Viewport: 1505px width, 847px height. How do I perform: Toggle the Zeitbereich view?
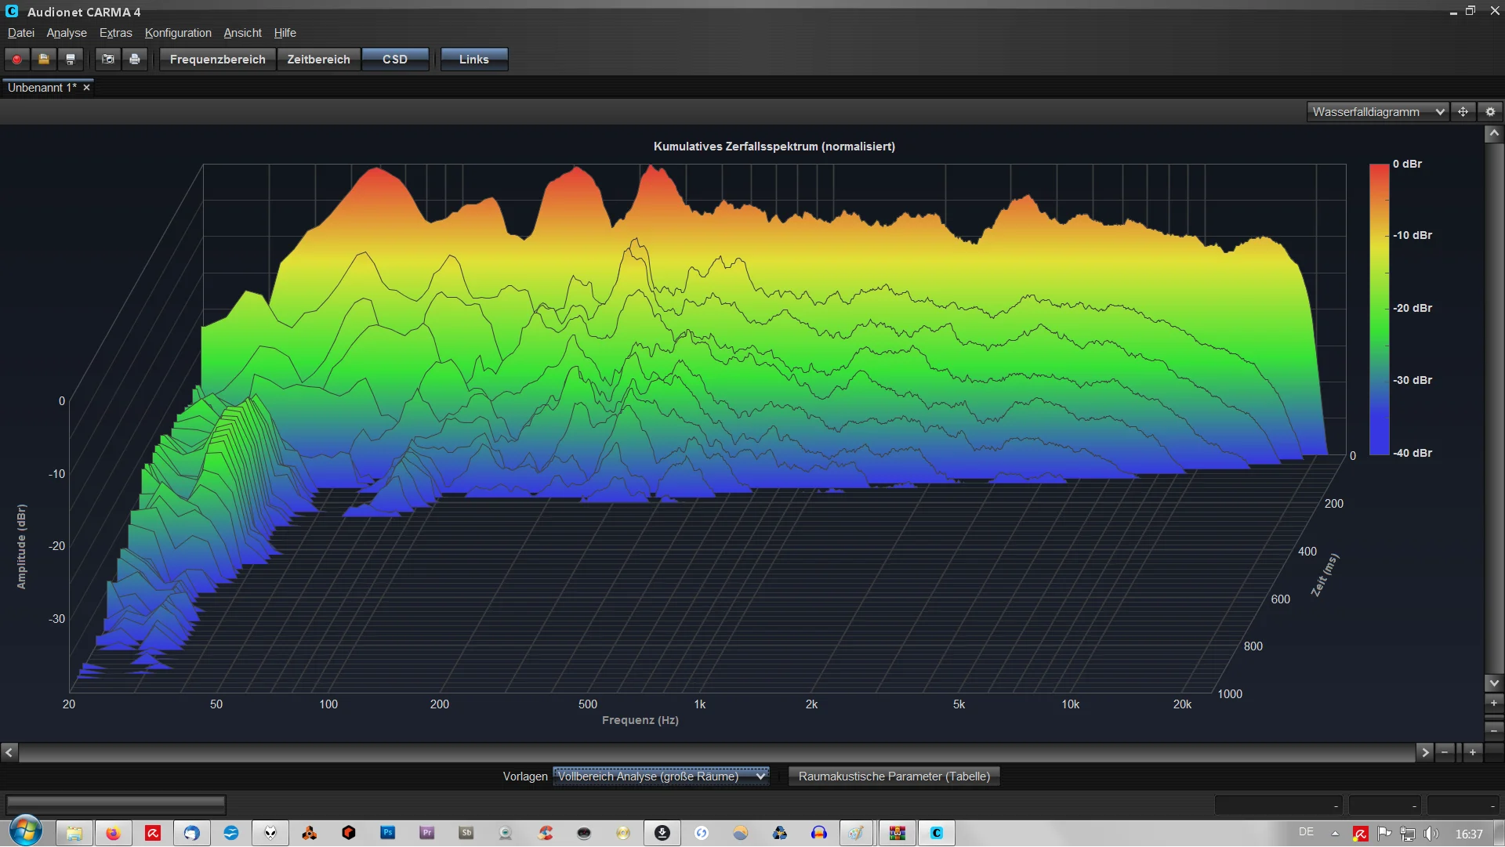pos(319,60)
